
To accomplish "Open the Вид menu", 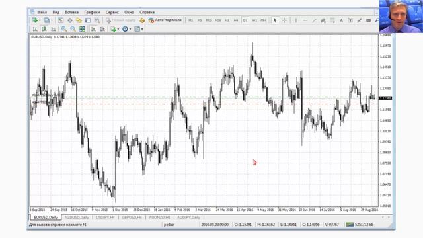I will 56,12.
